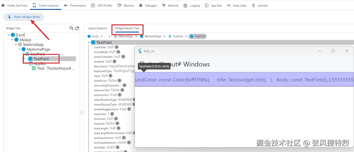Maximize the toly_ui window
Image resolution: width=354 pixels, height=152 pixels.
click(x=333, y=51)
